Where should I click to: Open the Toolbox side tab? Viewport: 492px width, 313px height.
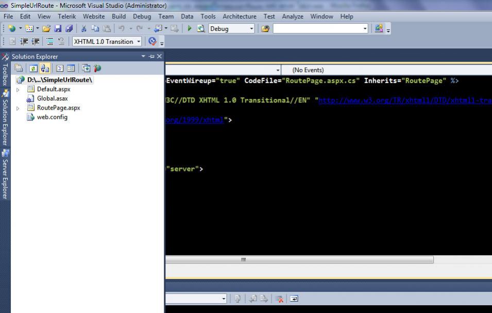pyautogui.click(x=5, y=71)
